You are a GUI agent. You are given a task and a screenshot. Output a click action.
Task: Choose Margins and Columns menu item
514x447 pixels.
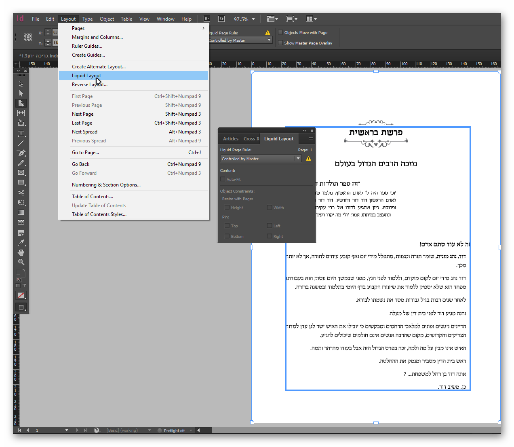coord(133,37)
